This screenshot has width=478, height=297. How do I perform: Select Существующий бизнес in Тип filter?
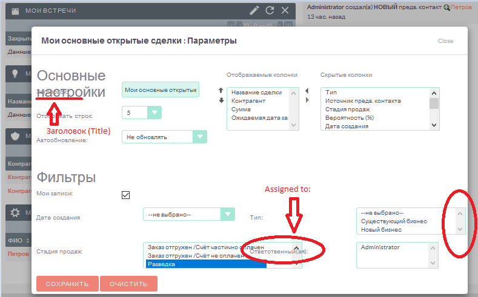(x=394, y=221)
